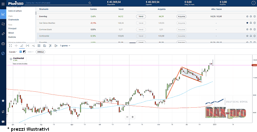
Task: Open info icon for Commerzbank row
Action: tap(254, 29)
